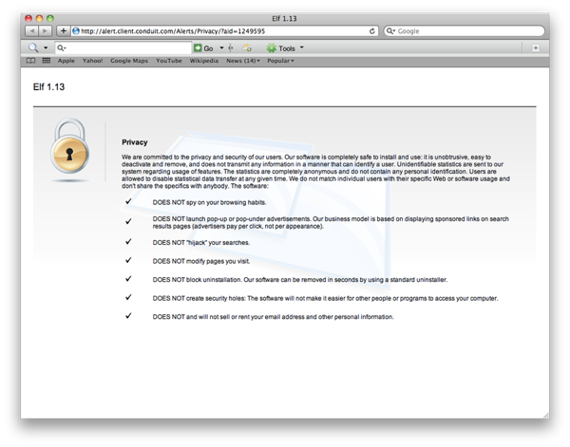The image size is (570, 447).
Task: Click the Google search magnifier icon
Action: click(389, 31)
